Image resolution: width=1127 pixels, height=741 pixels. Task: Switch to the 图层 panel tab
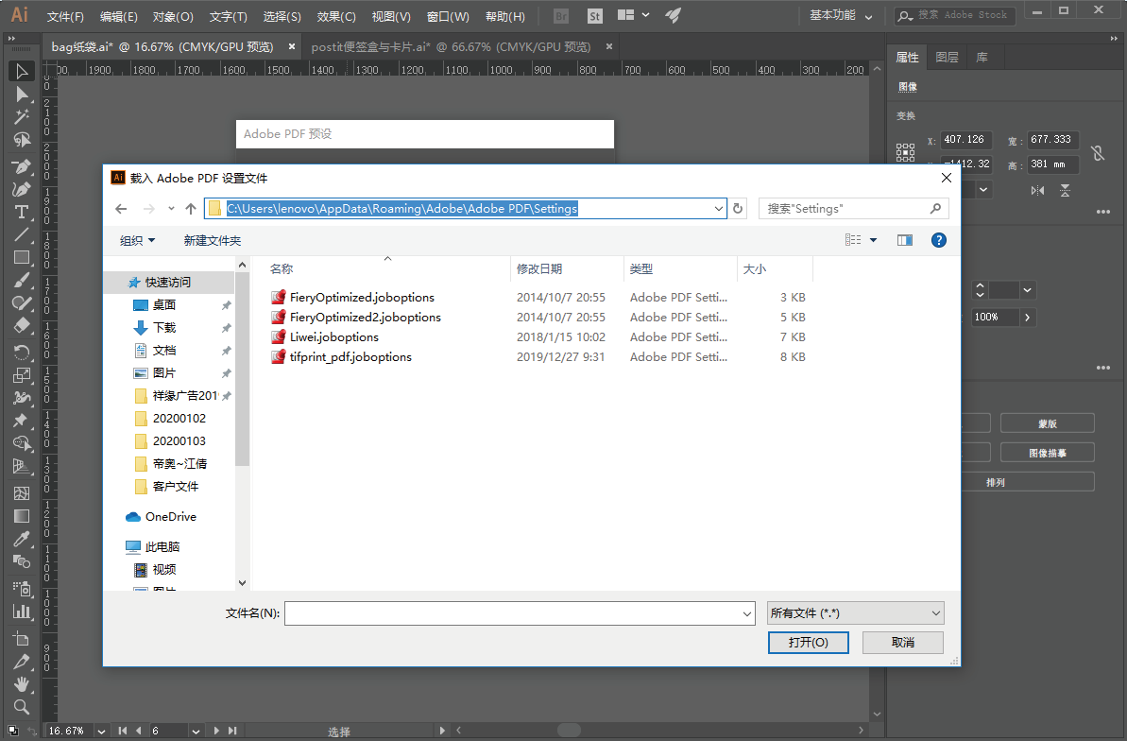(947, 57)
